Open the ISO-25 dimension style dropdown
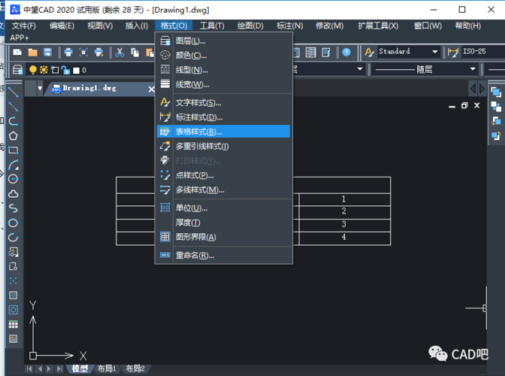 483,52
